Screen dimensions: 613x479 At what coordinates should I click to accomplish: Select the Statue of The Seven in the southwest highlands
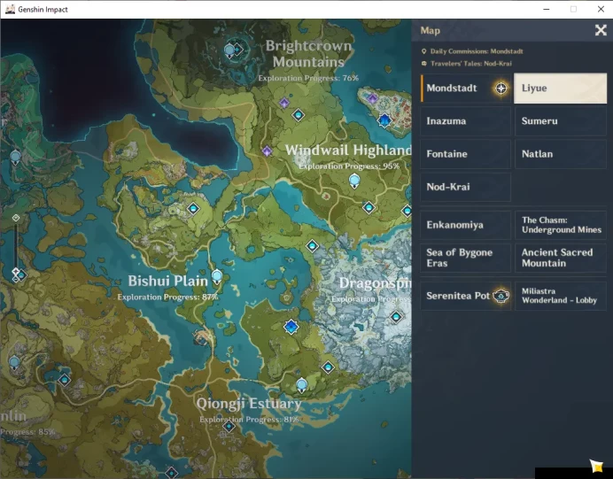point(14,363)
